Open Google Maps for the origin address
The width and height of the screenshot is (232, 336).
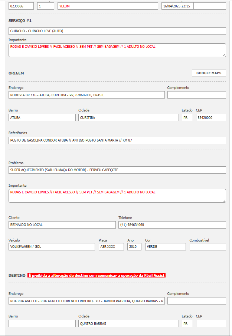coord(209,73)
